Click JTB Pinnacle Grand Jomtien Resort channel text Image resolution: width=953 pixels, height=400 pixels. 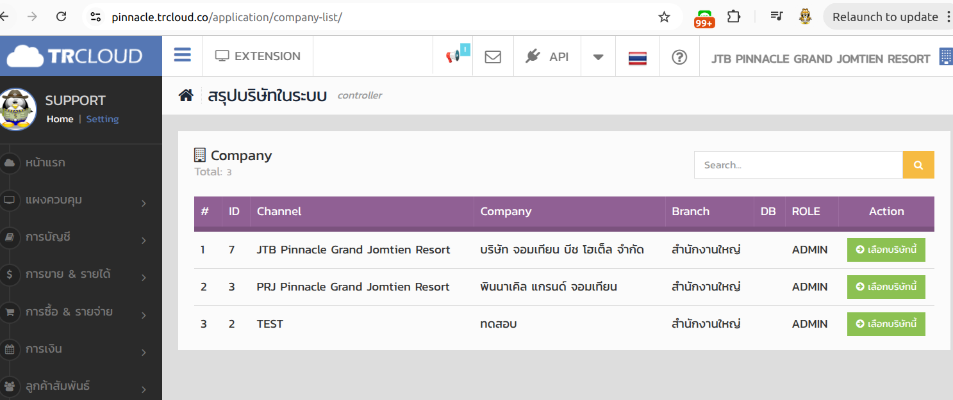[x=354, y=250]
